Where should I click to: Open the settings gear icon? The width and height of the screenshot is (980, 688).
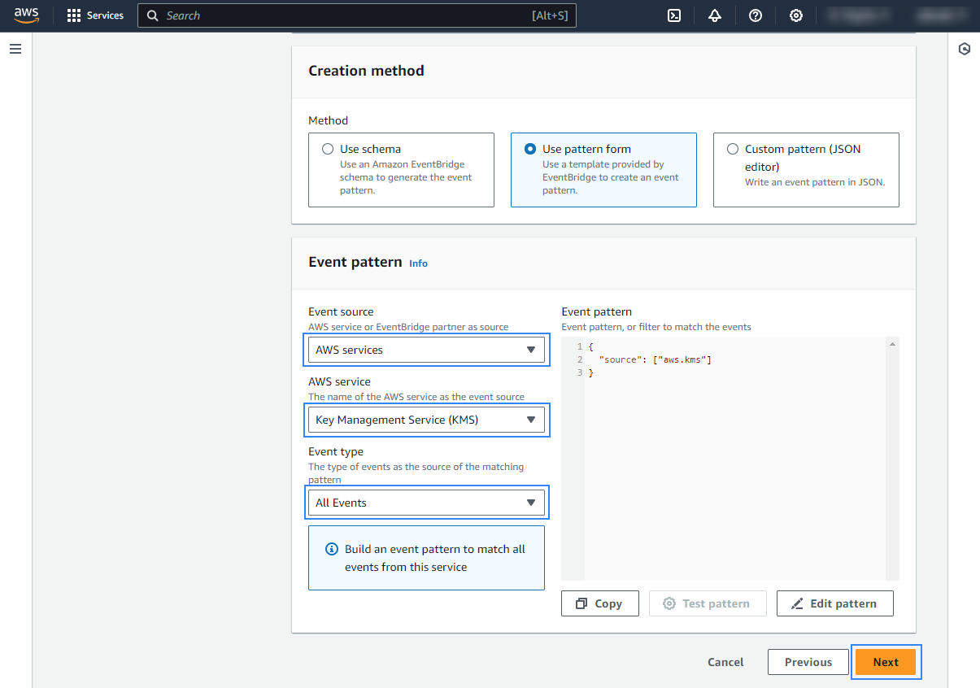pyautogui.click(x=795, y=15)
